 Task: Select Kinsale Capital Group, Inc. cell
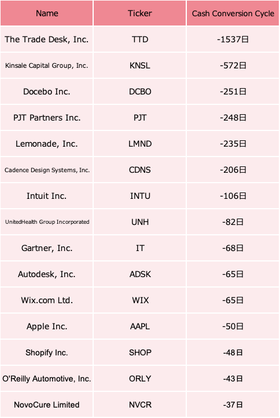point(46,66)
